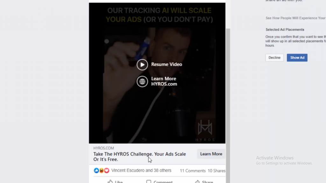Click the HYROS.COM domain link under the video
The width and height of the screenshot is (326, 183).
pyautogui.click(x=103, y=148)
